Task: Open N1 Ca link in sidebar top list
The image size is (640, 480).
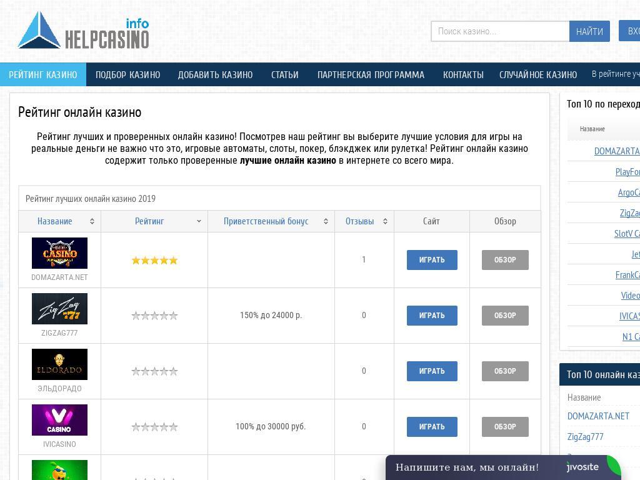Action: [x=631, y=336]
